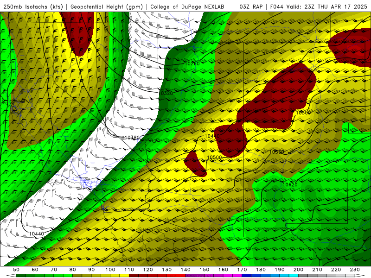
Task: Click the 10620 height contour label
Action: (290, 184)
